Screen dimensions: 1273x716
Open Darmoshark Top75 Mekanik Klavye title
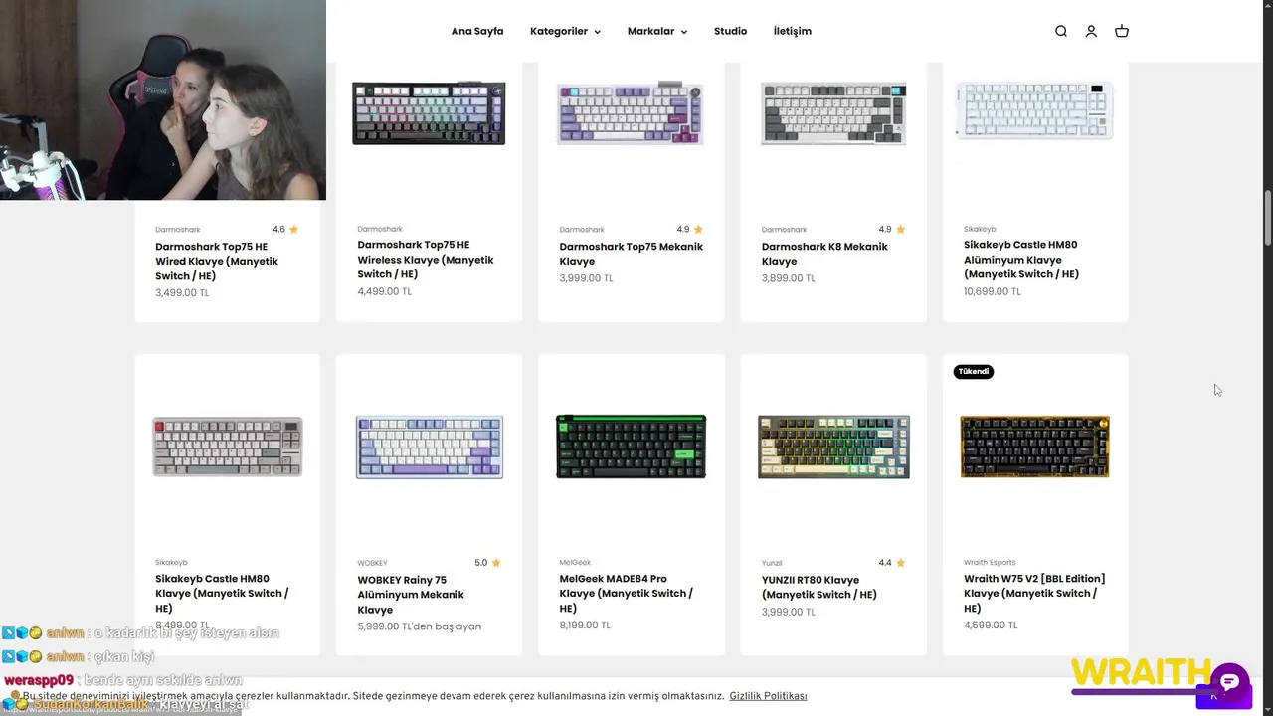tap(631, 254)
